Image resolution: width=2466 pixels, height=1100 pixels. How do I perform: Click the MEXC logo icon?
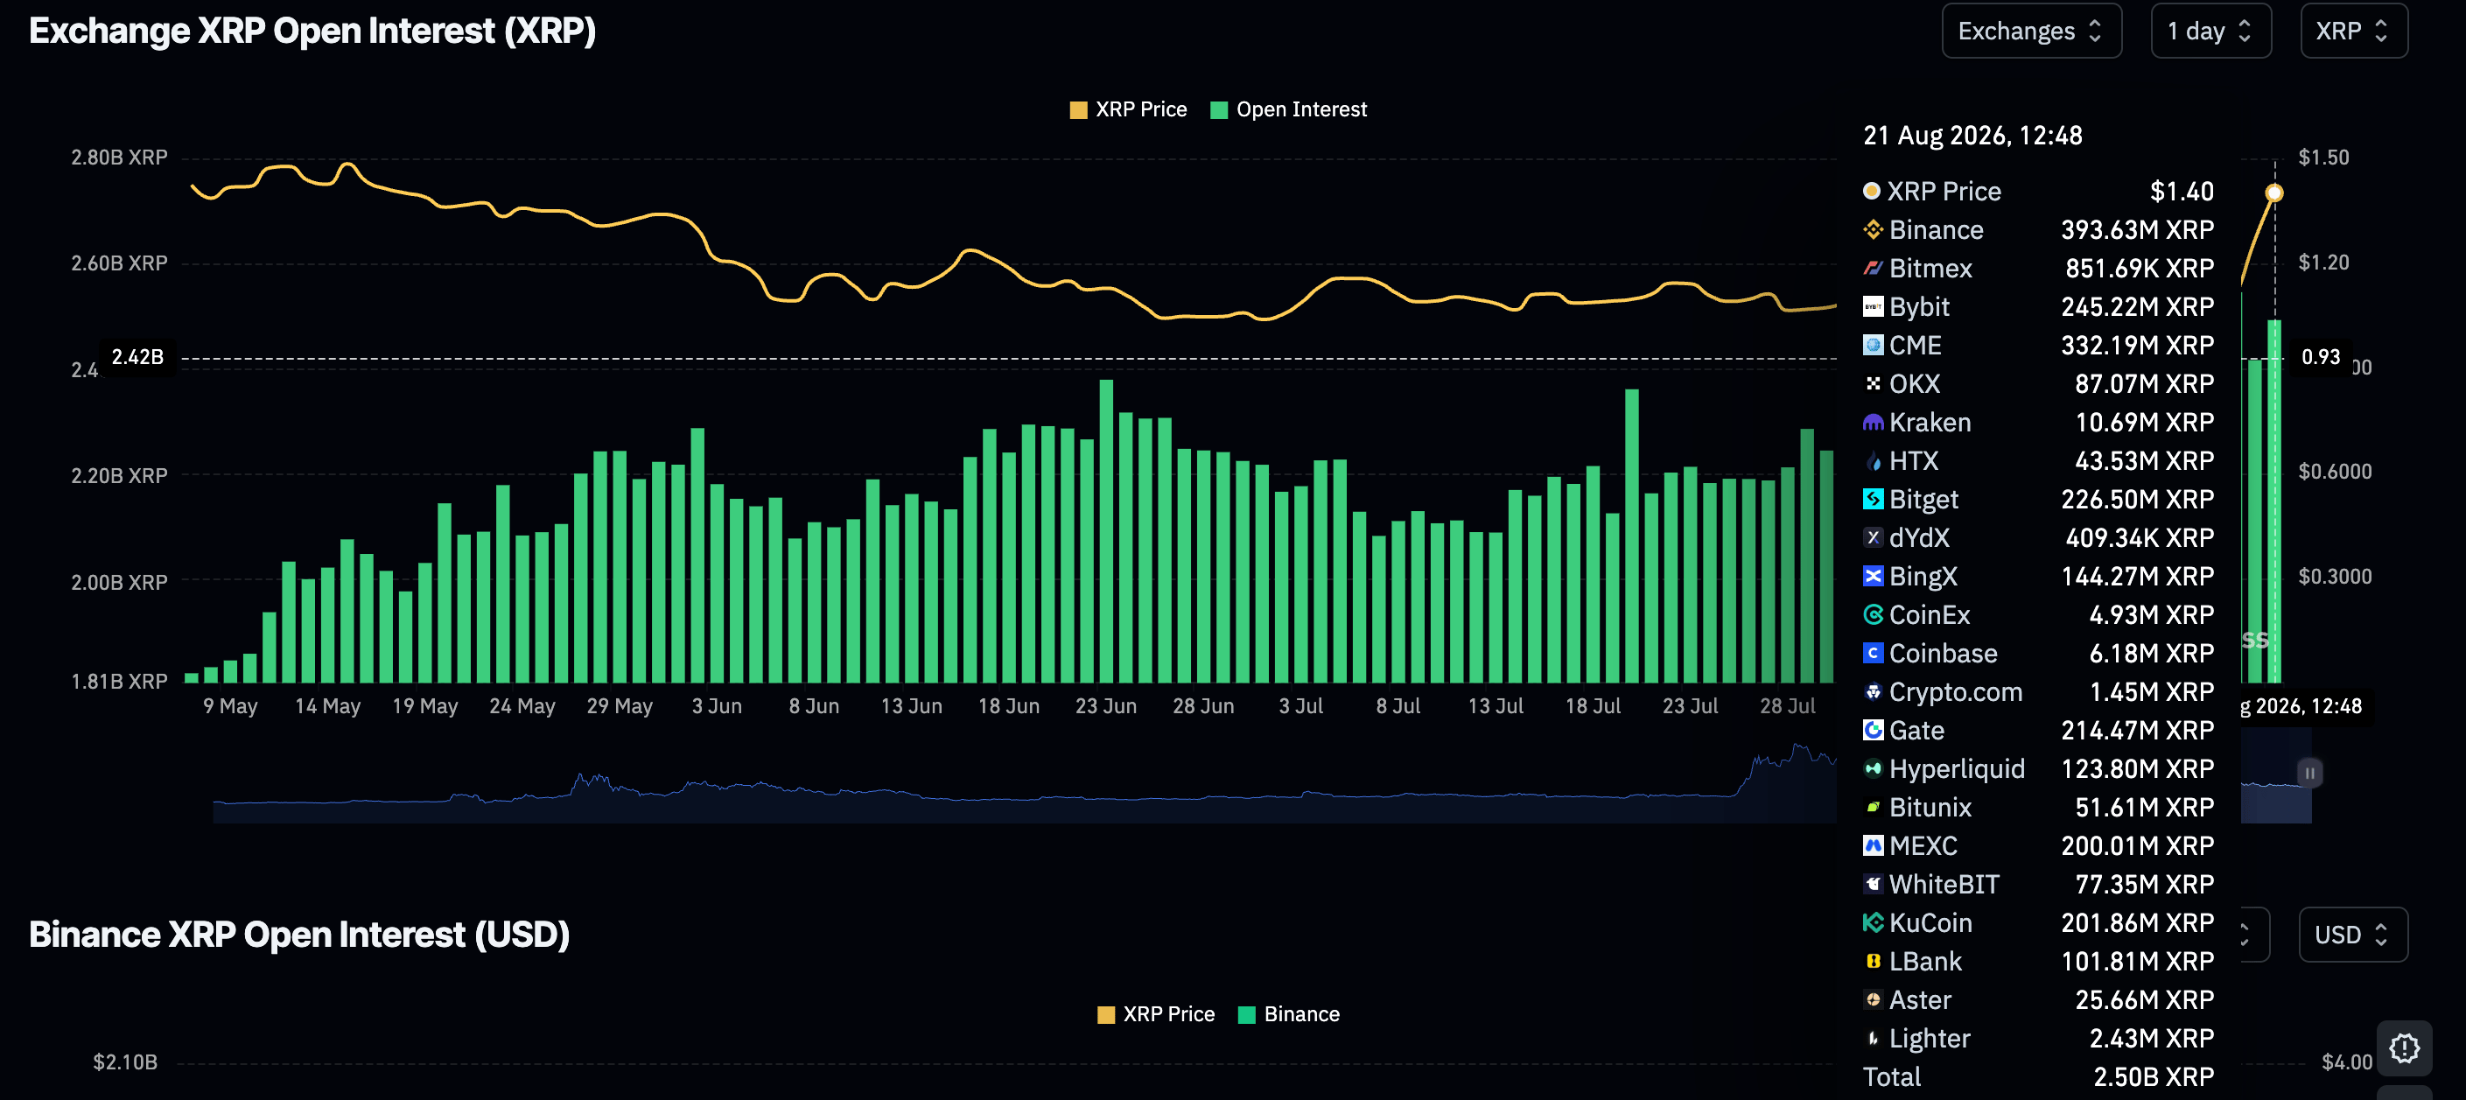tap(1873, 845)
